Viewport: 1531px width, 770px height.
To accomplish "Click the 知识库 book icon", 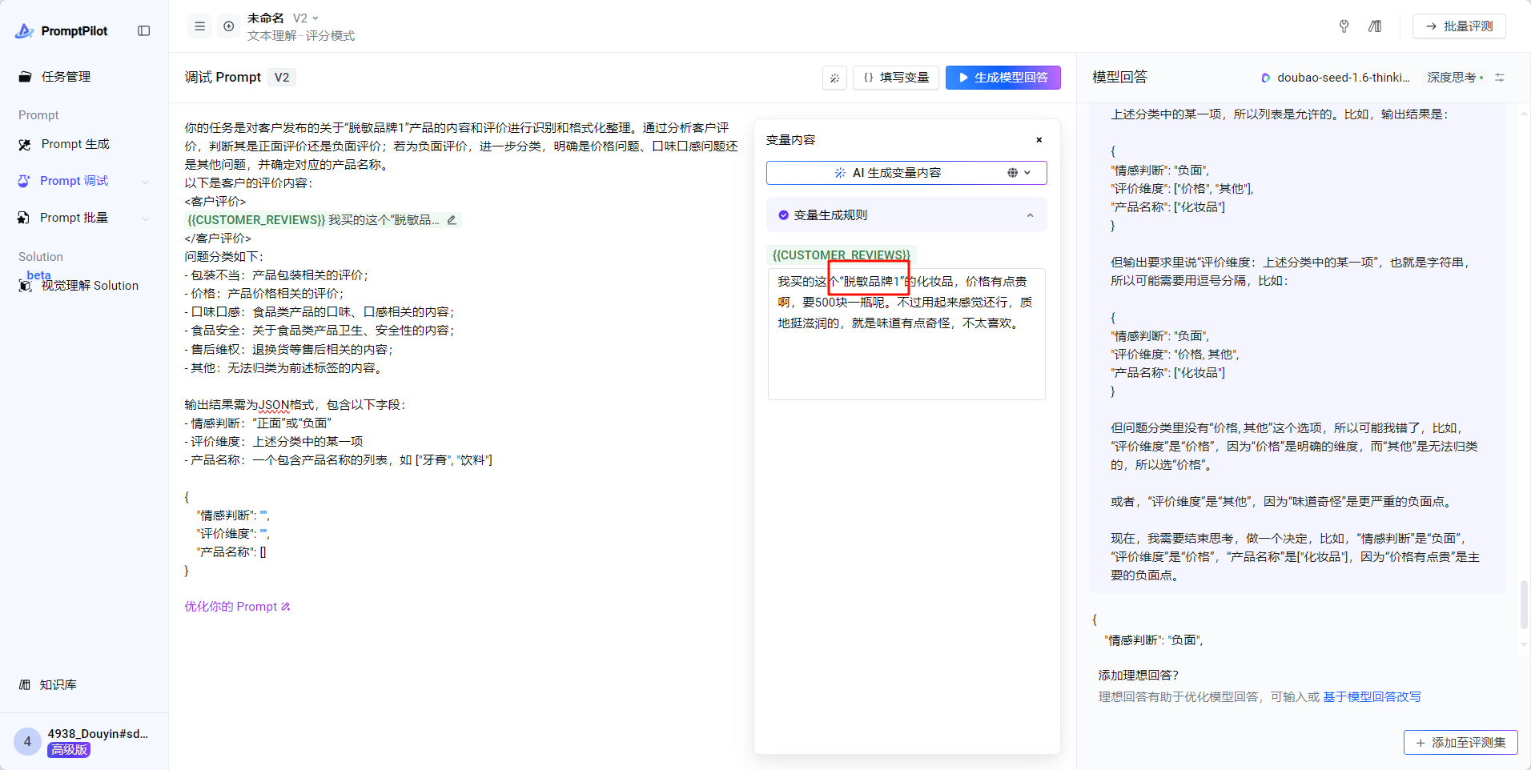I will pos(25,685).
